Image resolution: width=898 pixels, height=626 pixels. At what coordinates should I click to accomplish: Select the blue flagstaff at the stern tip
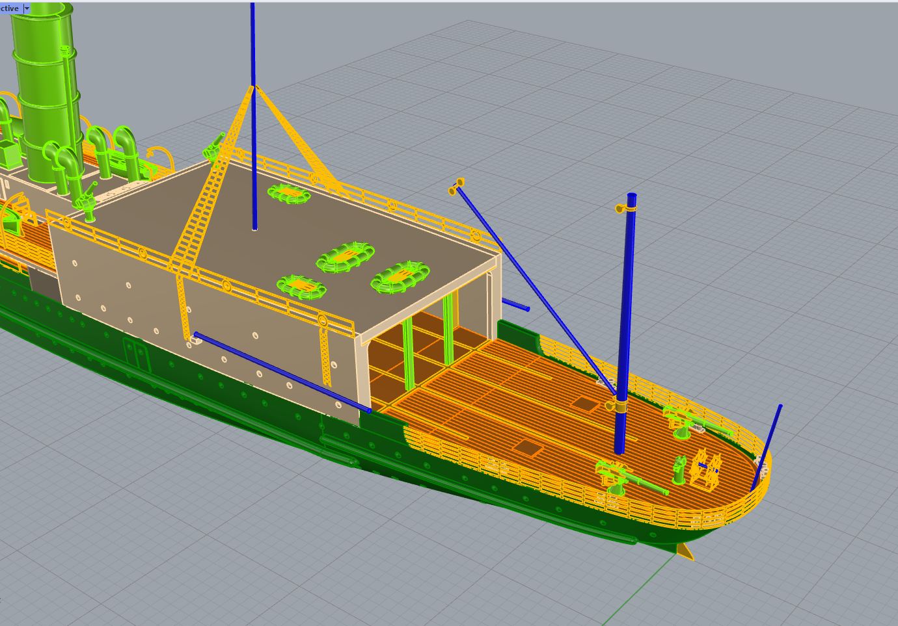pyautogui.click(x=767, y=447)
